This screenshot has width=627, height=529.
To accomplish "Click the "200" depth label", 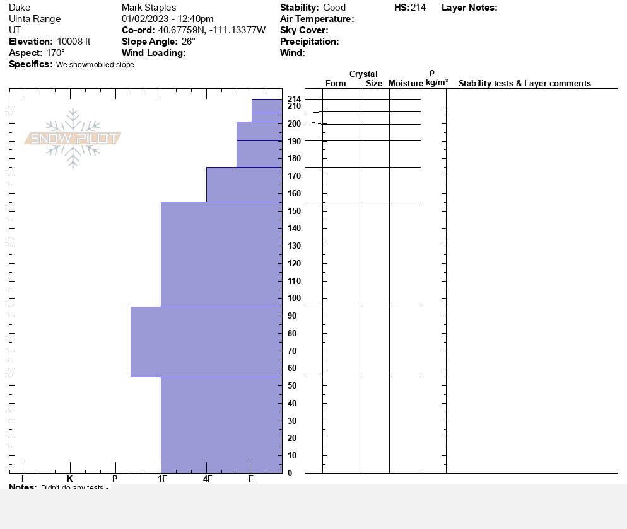I will (x=295, y=124).
